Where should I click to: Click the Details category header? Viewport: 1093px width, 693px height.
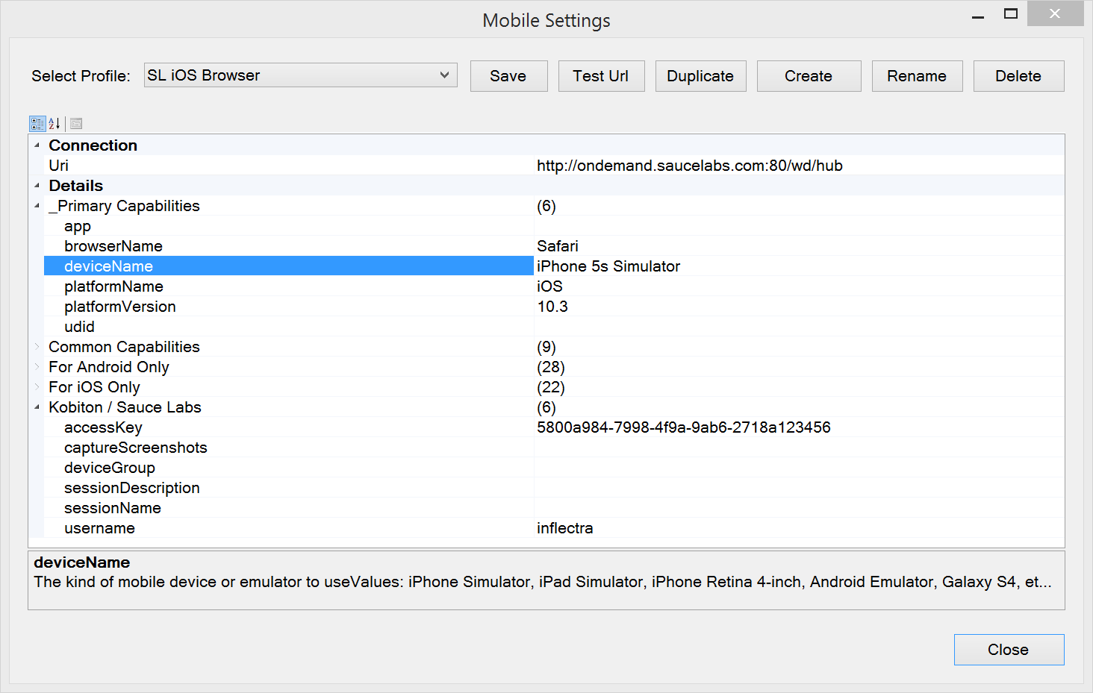pos(76,186)
